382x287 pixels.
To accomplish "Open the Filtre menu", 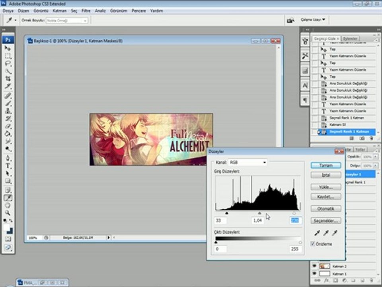I will tap(86, 11).
